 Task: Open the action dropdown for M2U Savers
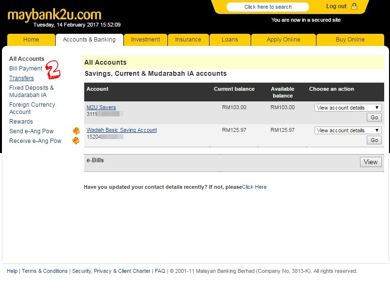point(348,108)
